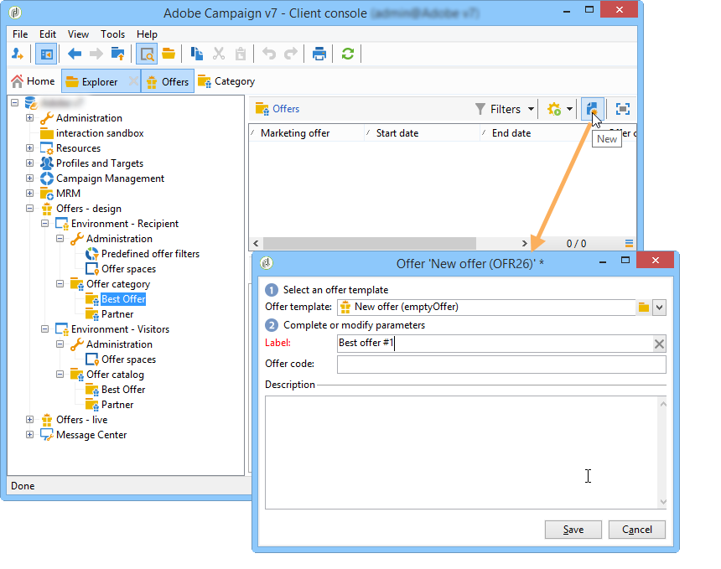Open the dropdown arrow beside the gear icon

click(569, 109)
